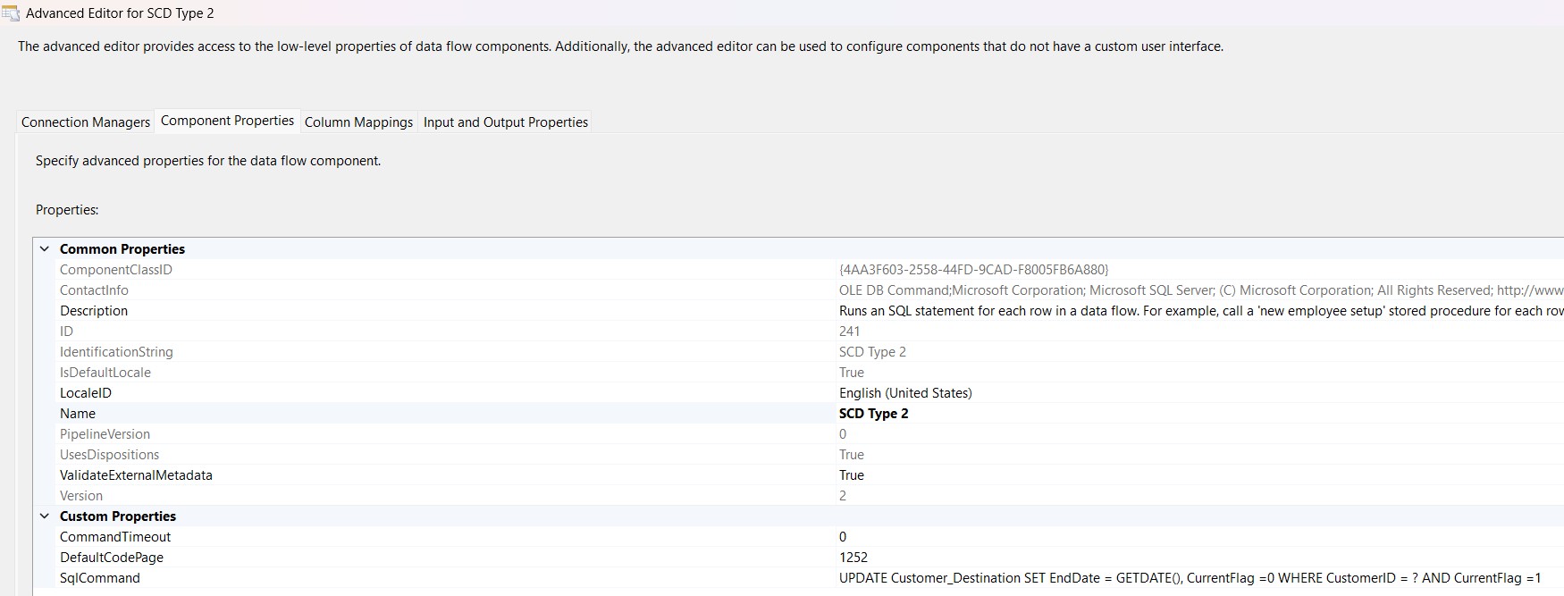
Task: Switch to the Connection Managers tab
Action: pyautogui.click(x=84, y=122)
